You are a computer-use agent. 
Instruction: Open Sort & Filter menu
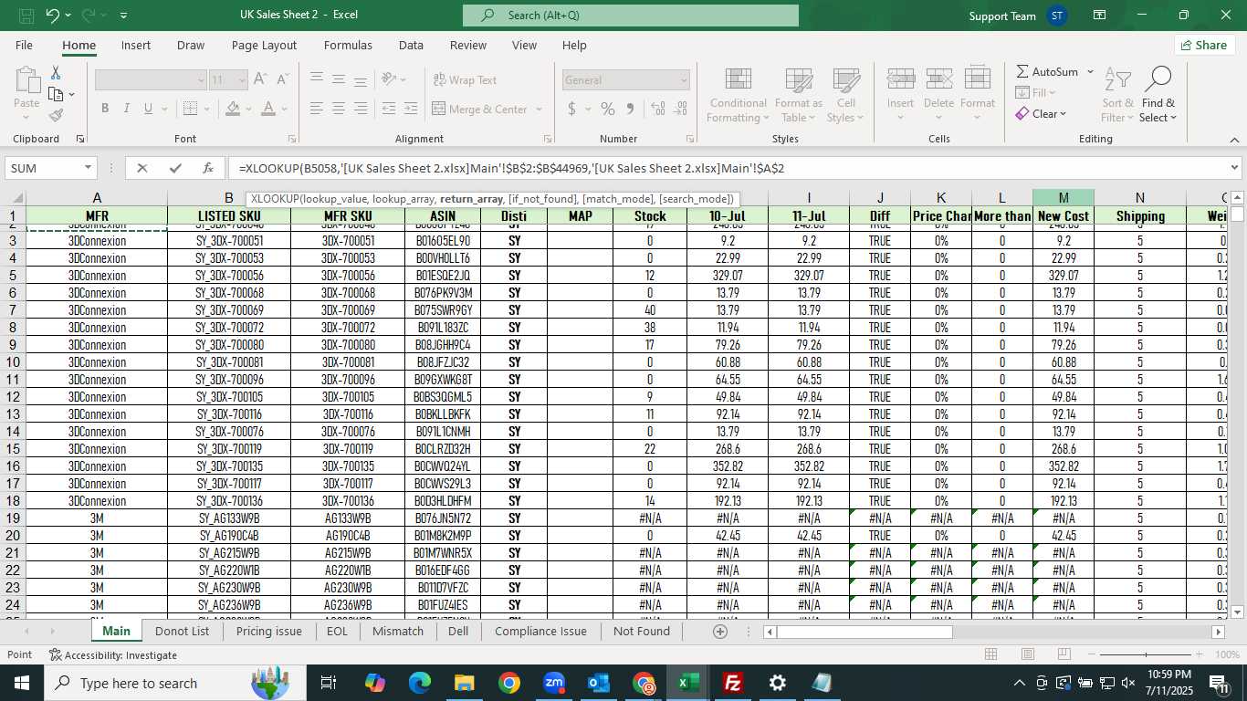[1117, 95]
